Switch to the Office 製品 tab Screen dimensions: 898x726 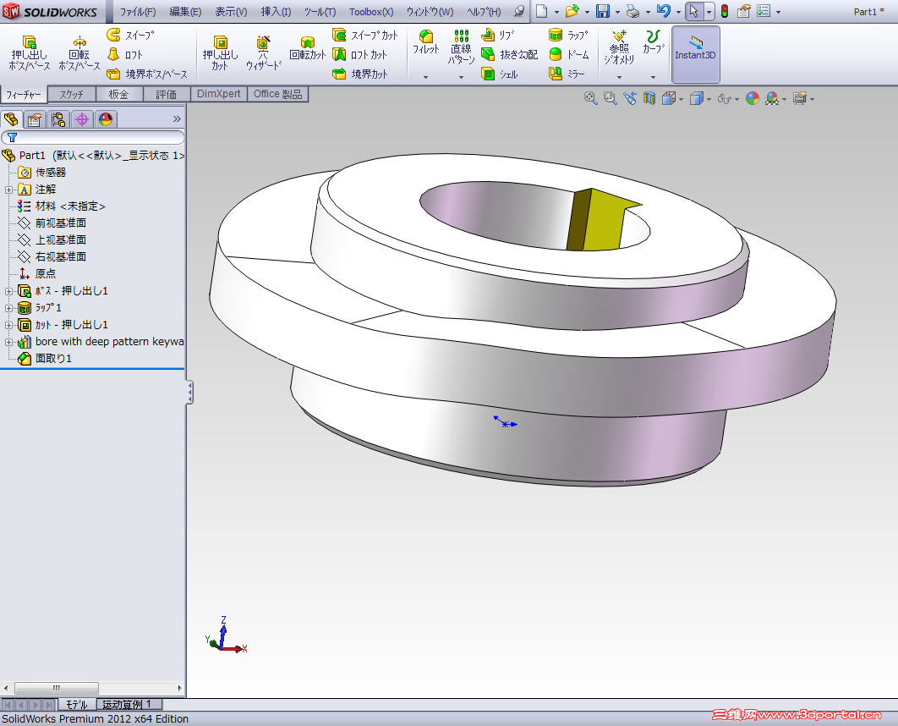[x=277, y=94]
